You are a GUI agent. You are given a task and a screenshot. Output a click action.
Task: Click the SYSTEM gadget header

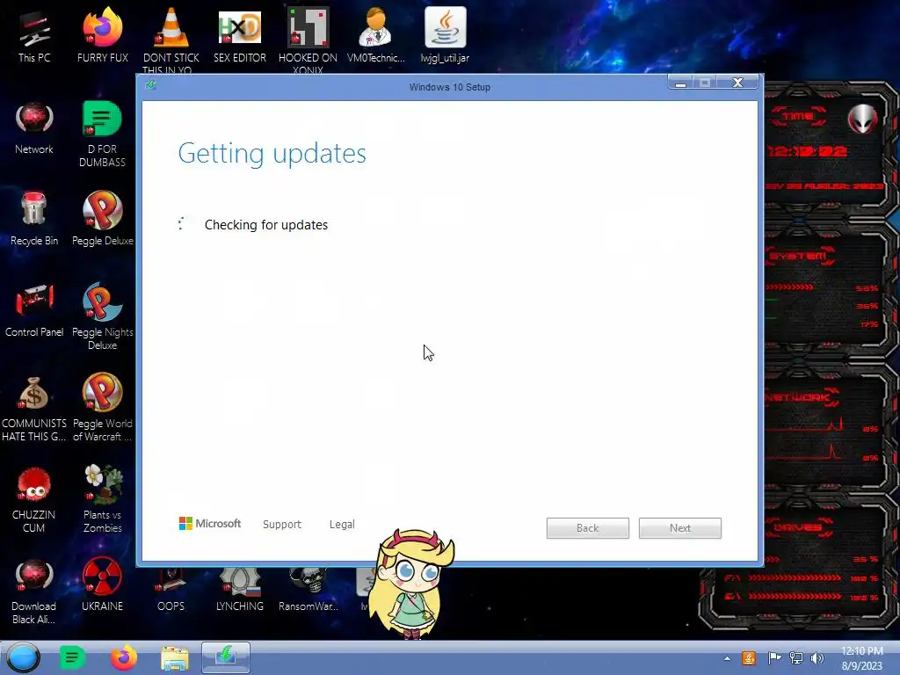pos(799,256)
